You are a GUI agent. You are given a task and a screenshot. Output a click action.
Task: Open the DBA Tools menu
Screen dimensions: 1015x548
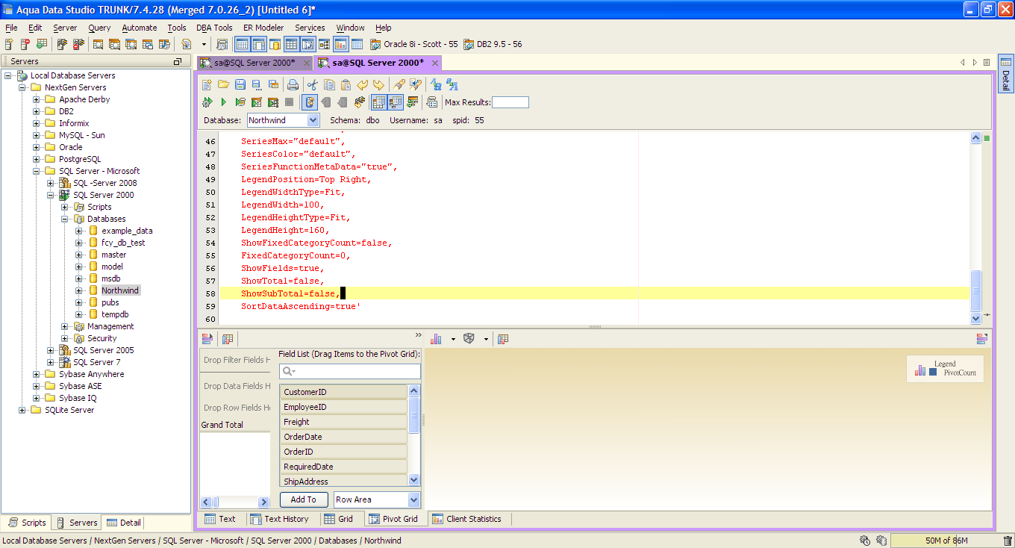pyautogui.click(x=214, y=28)
